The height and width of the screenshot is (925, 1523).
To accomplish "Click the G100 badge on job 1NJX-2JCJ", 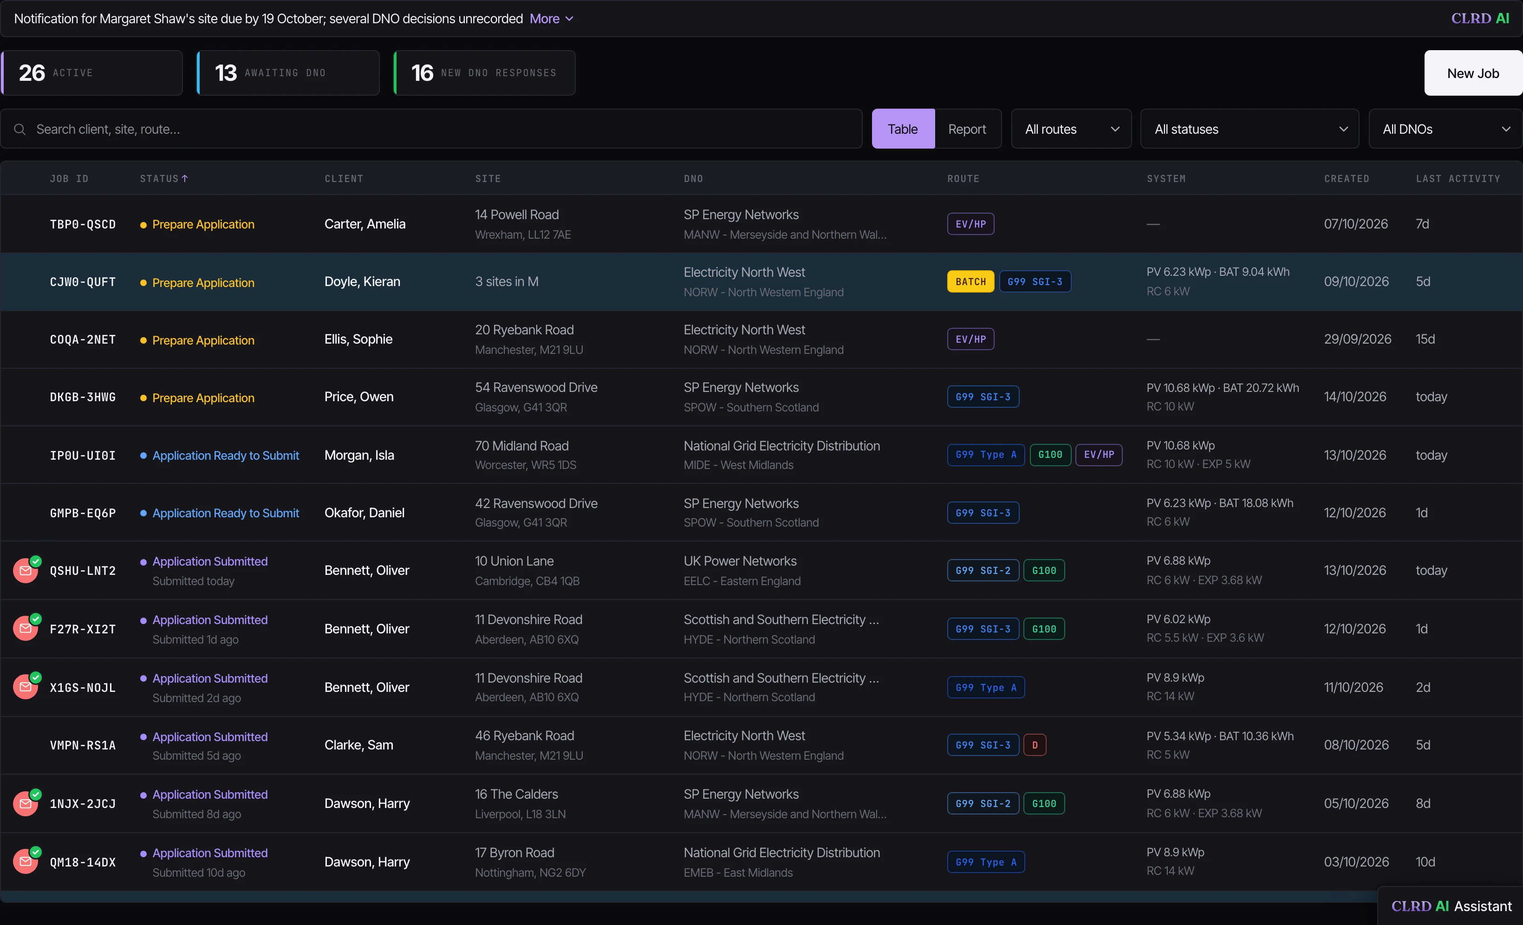I will point(1044,803).
